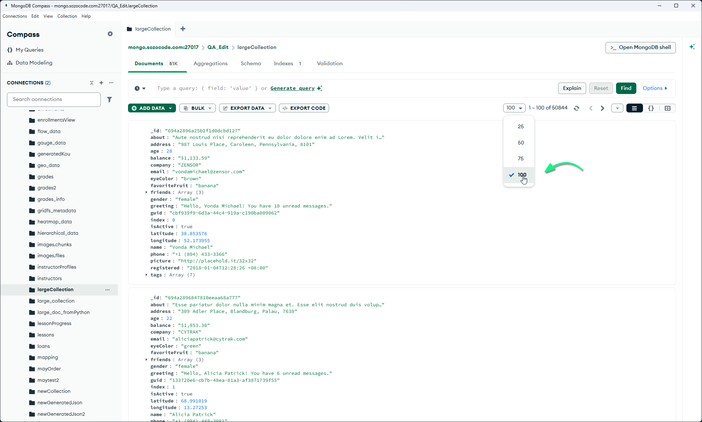Open documents per page dropdown
Screen dimensions: 702x422
tap(514, 108)
